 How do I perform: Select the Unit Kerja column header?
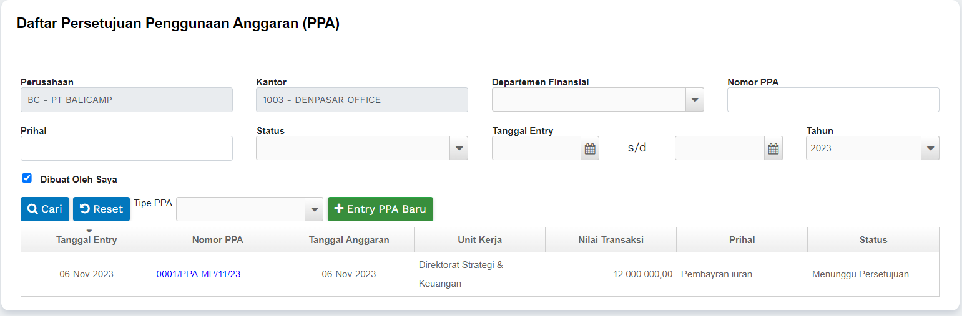pyautogui.click(x=479, y=240)
